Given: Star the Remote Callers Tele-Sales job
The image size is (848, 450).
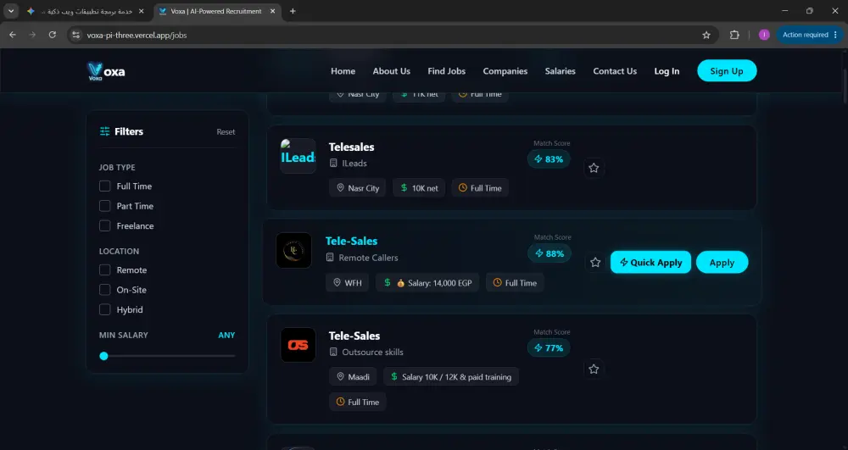Looking at the screenshot, I should pyautogui.click(x=595, y=263).
